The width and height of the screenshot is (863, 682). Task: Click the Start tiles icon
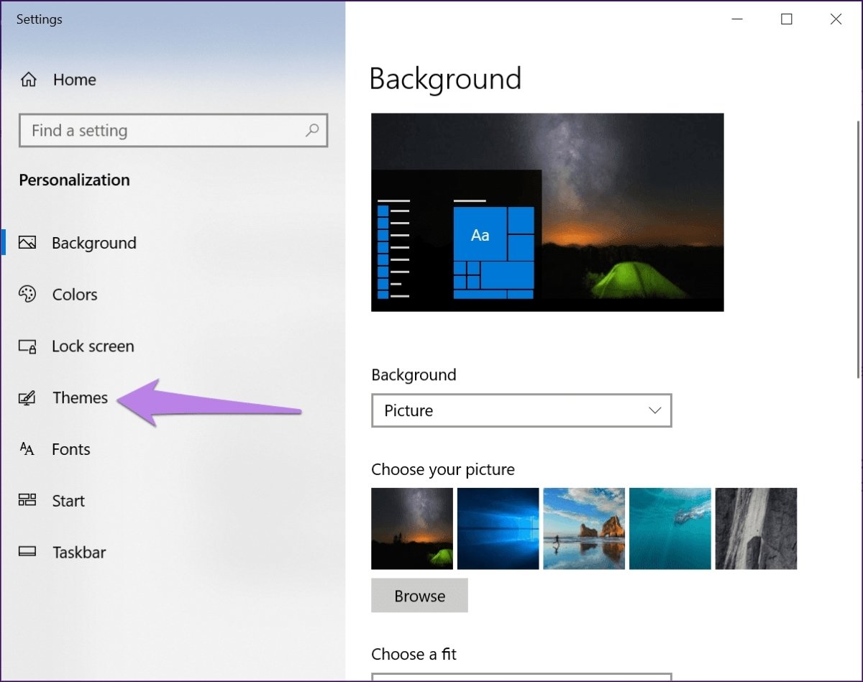pos(27,500)
